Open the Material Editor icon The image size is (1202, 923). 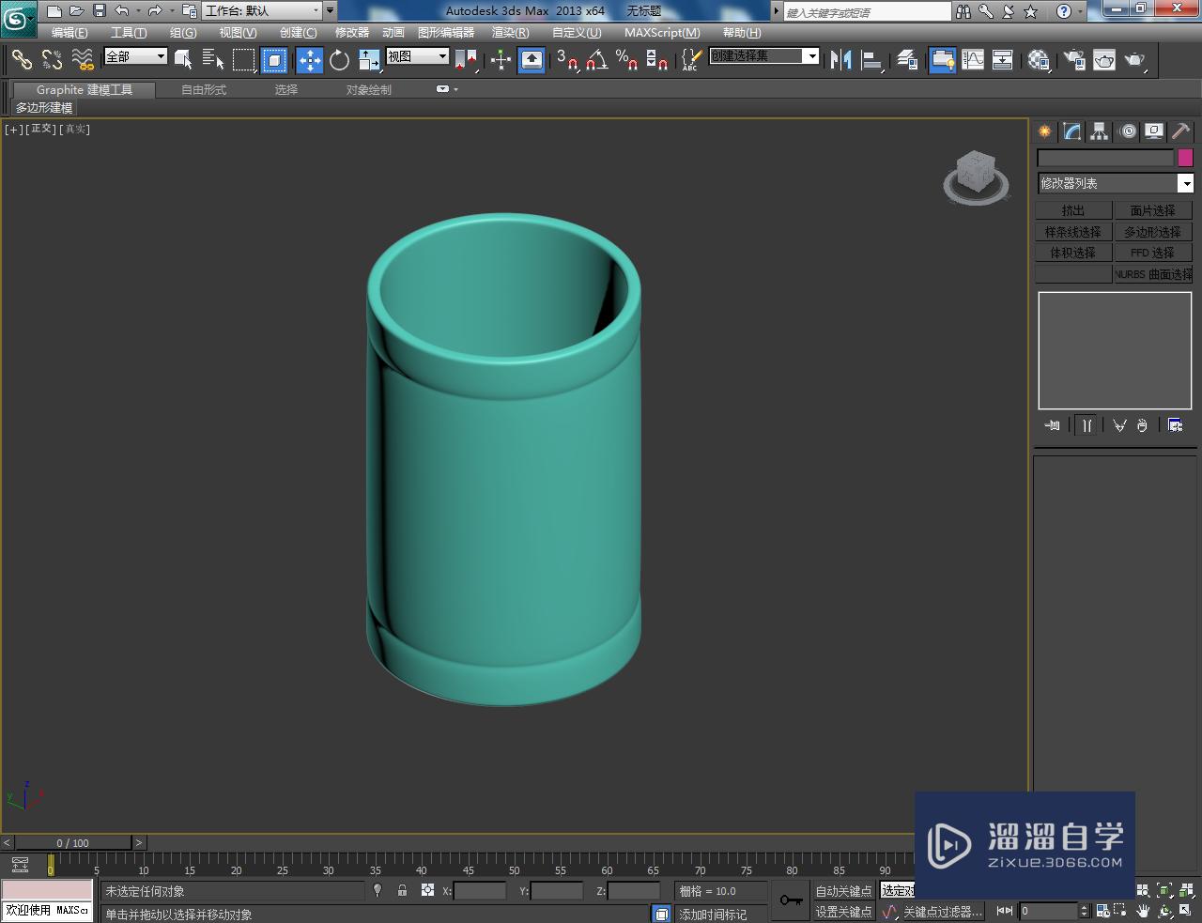click(x=1039, y=59)
